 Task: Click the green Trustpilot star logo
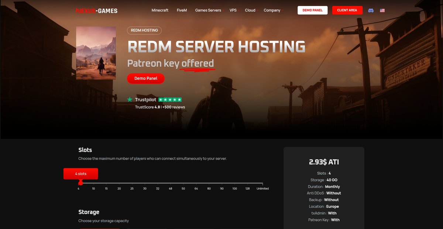(x=130, y=100)
